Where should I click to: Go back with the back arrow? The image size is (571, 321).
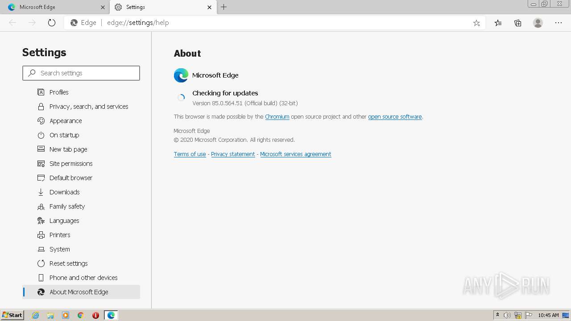click(12, 23)
